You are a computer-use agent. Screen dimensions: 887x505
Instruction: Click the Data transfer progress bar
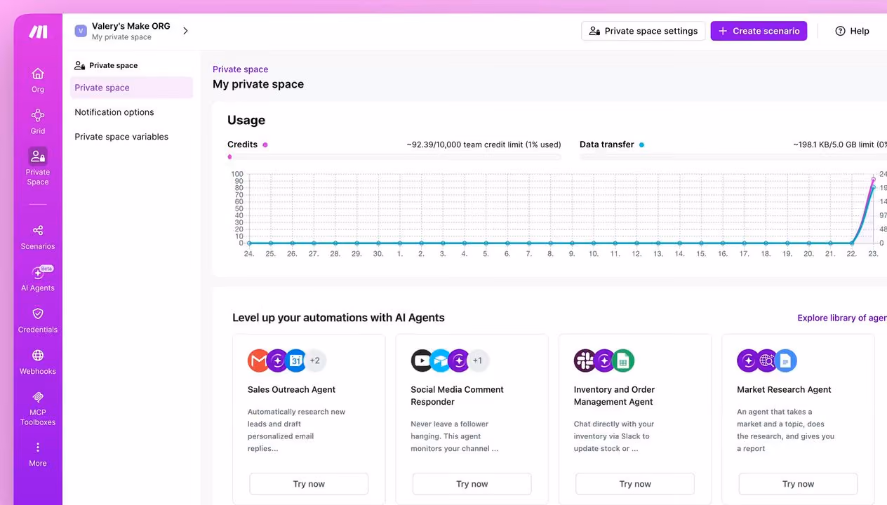point(733,157)
